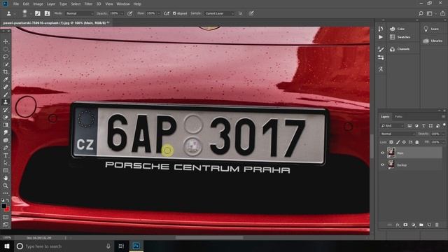This screenshot has height=252, width=448.
Task: Open the Image menu
Action: (38, 4)
